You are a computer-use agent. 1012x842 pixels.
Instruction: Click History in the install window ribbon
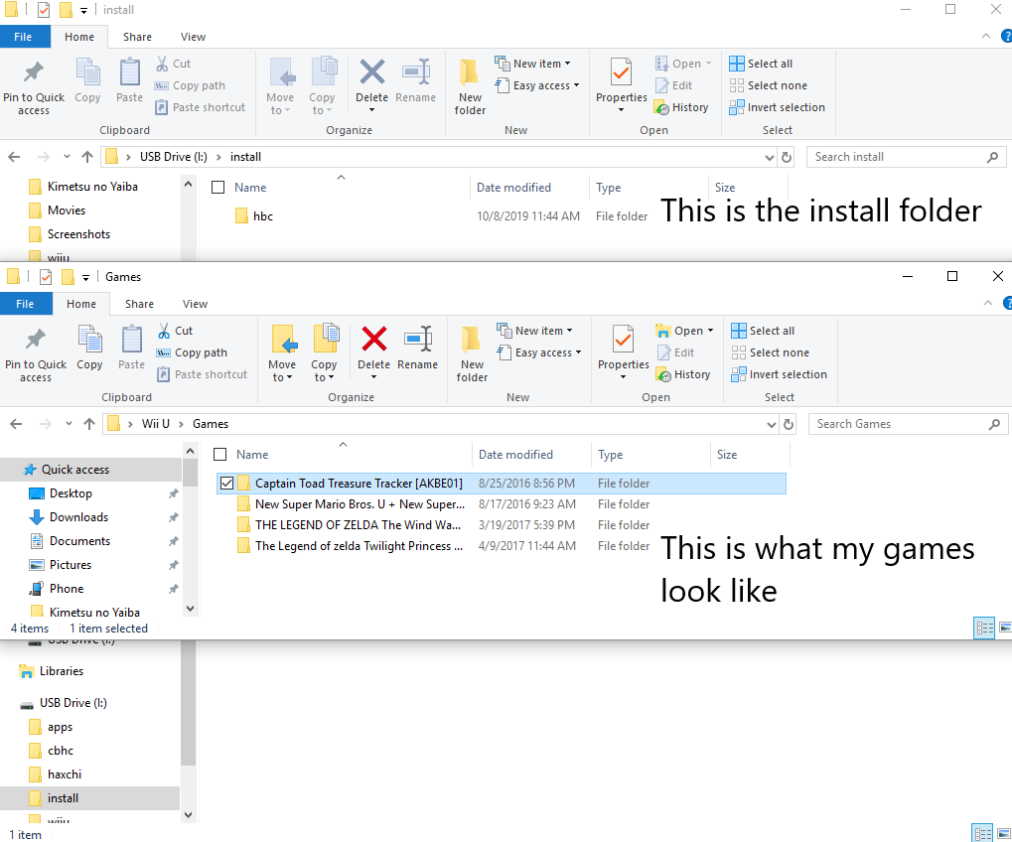coord(681,107)
